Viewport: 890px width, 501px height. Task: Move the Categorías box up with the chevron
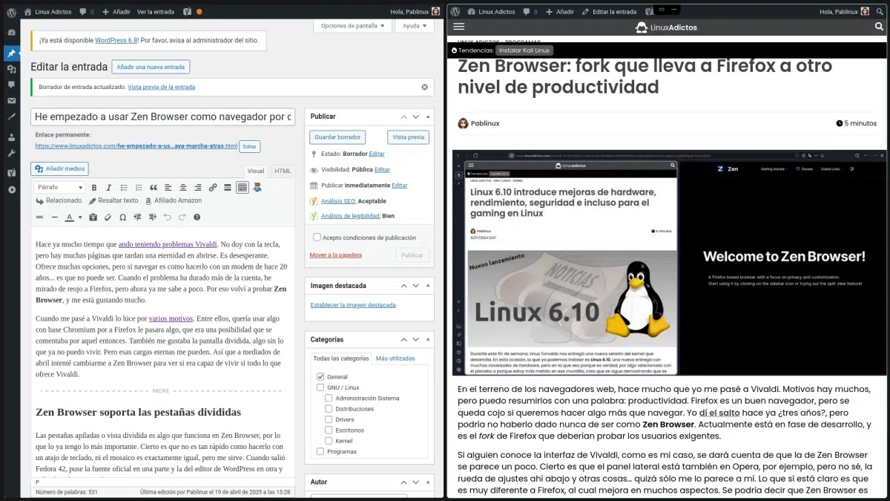[x=403, y=339]
